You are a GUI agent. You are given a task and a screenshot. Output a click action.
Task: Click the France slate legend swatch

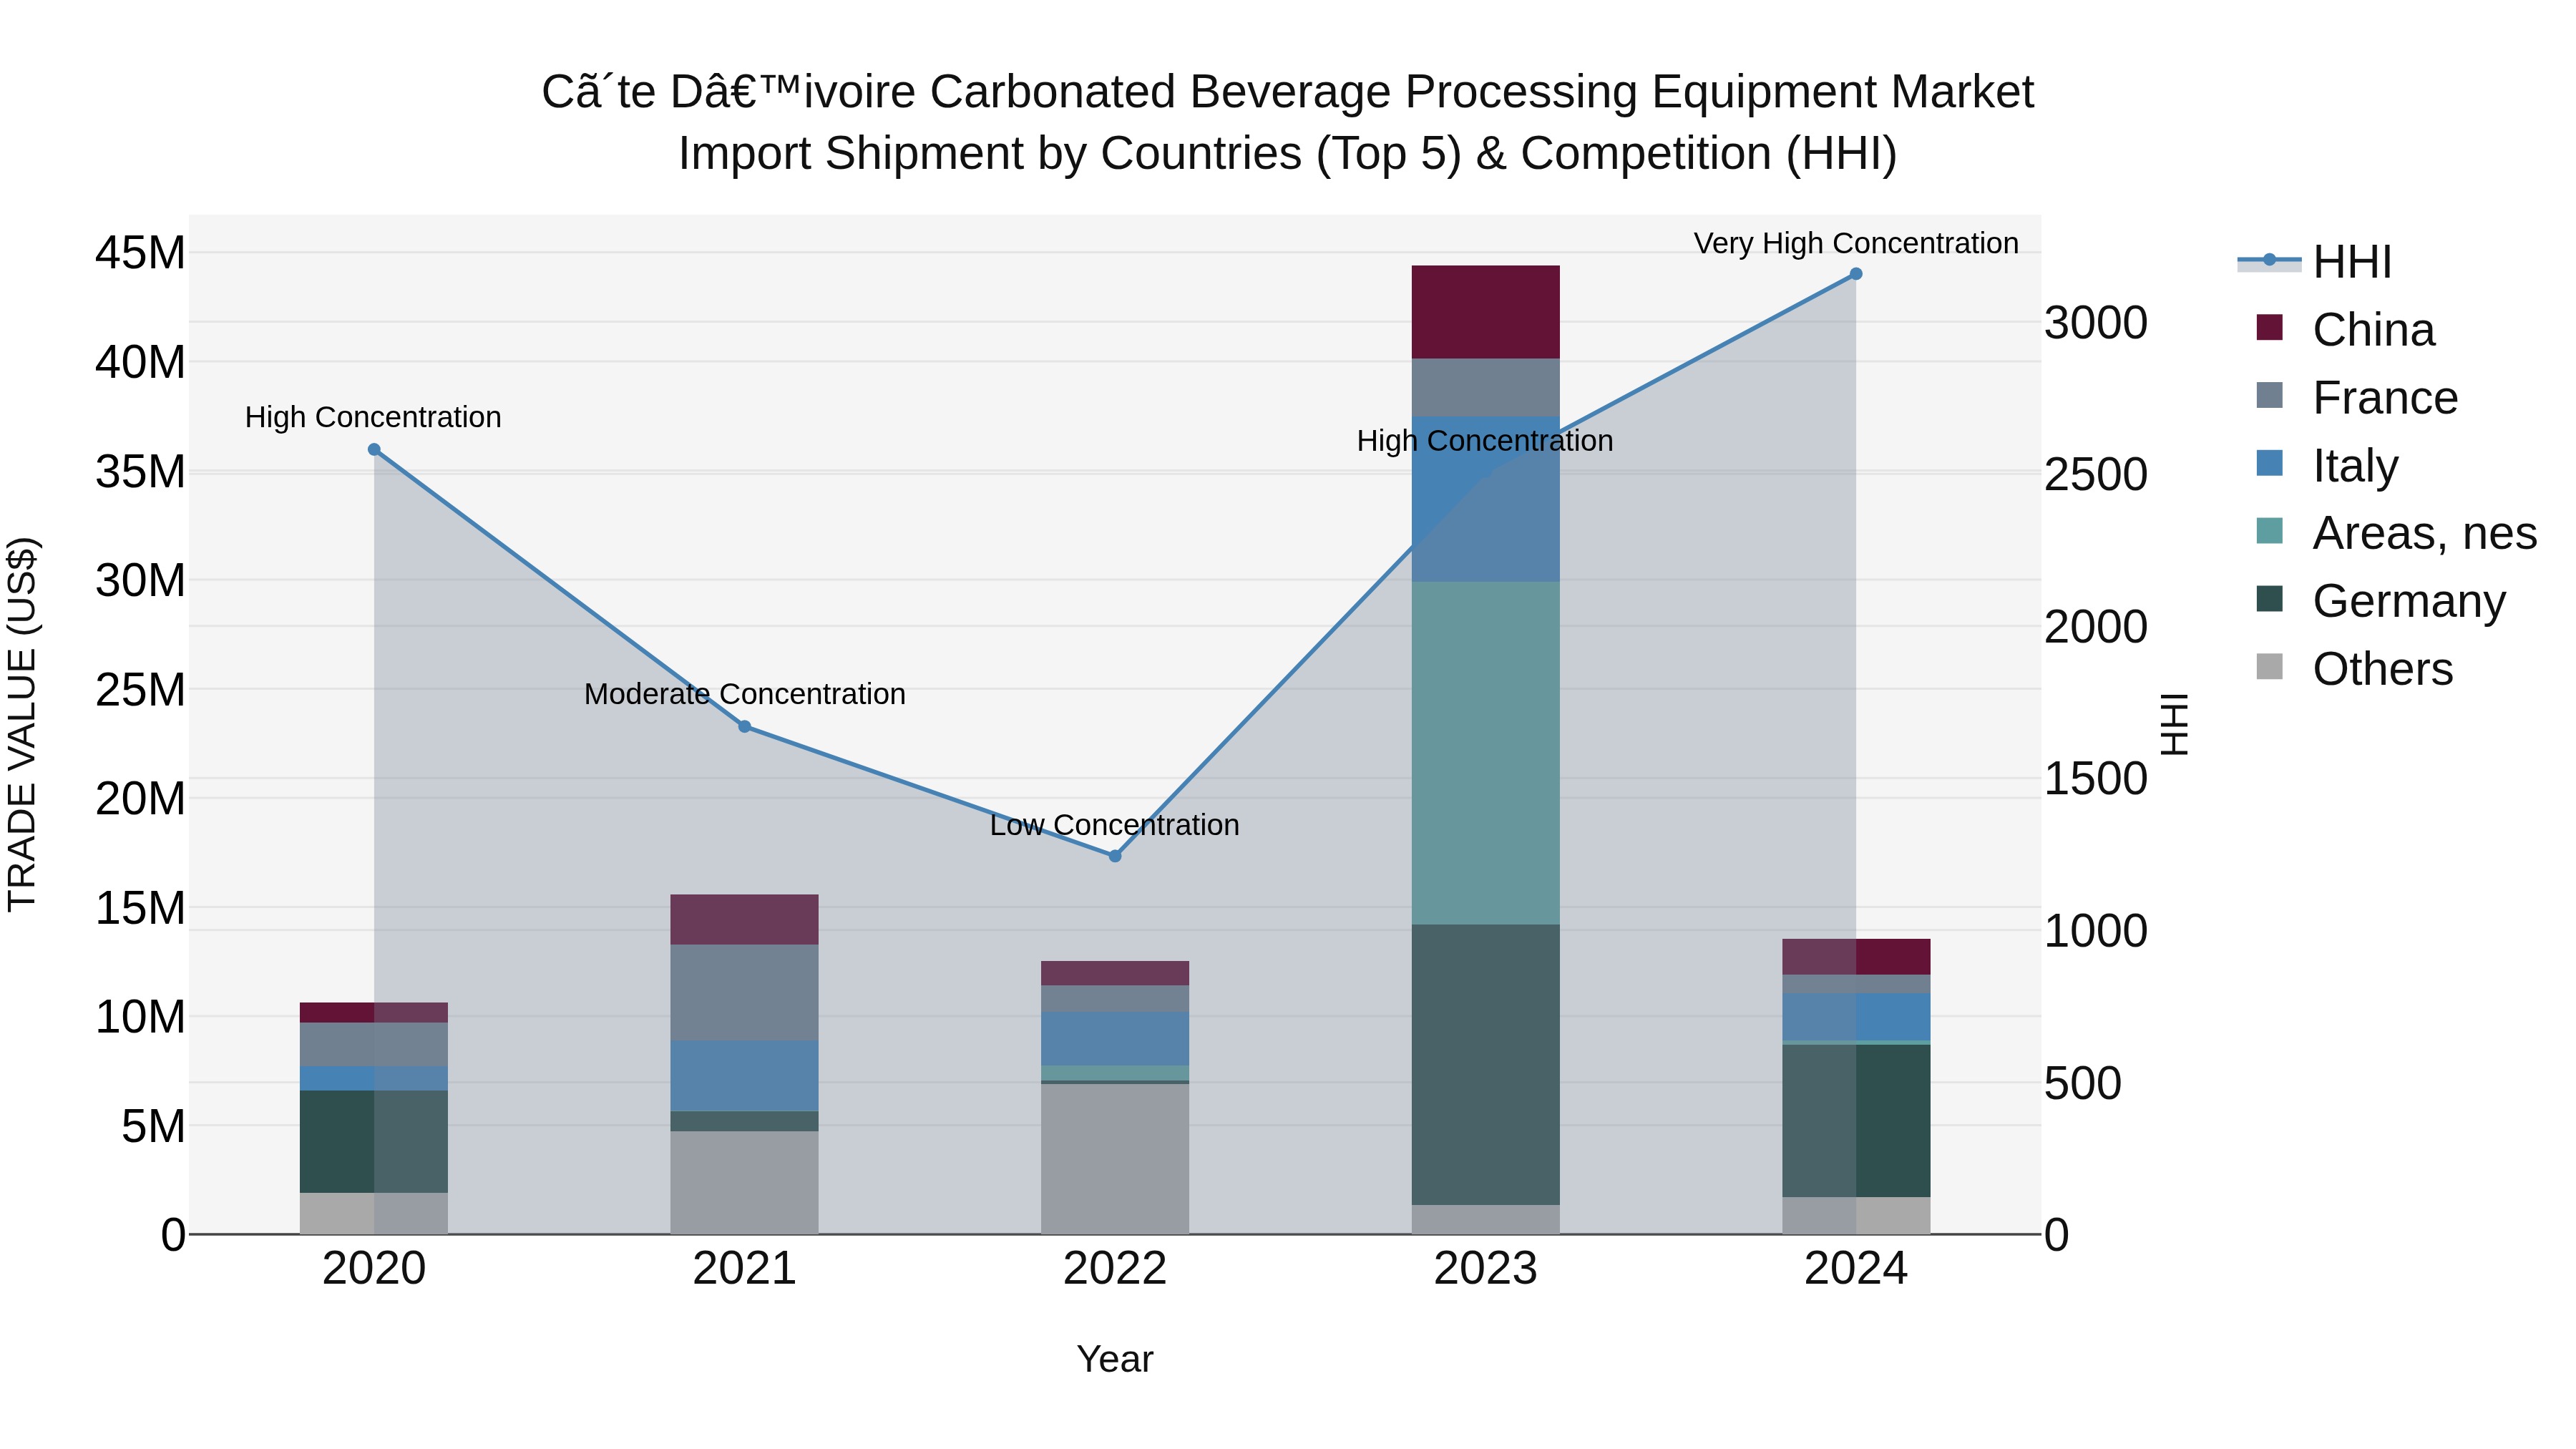click(x=2270, y=395)
